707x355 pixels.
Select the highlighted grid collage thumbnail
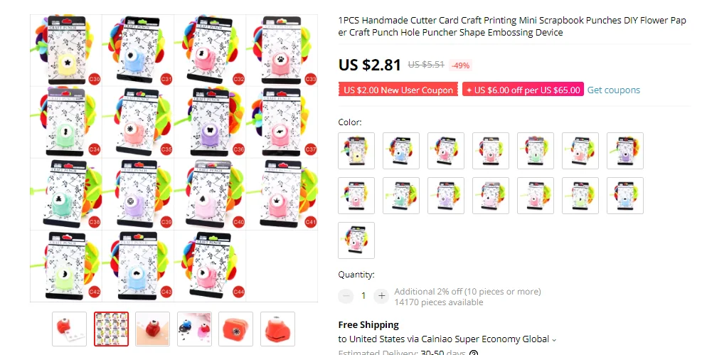click(111, 329)
